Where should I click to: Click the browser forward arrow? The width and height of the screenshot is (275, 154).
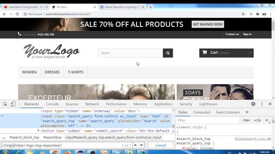point(11,14)
